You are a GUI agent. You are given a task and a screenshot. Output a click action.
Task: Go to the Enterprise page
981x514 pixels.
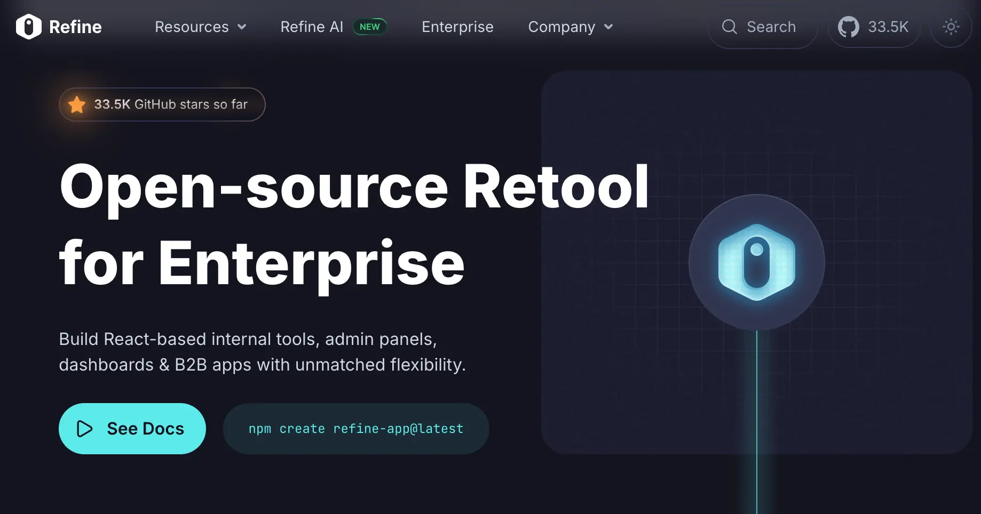pyautogui.click(x=457, y=27)
